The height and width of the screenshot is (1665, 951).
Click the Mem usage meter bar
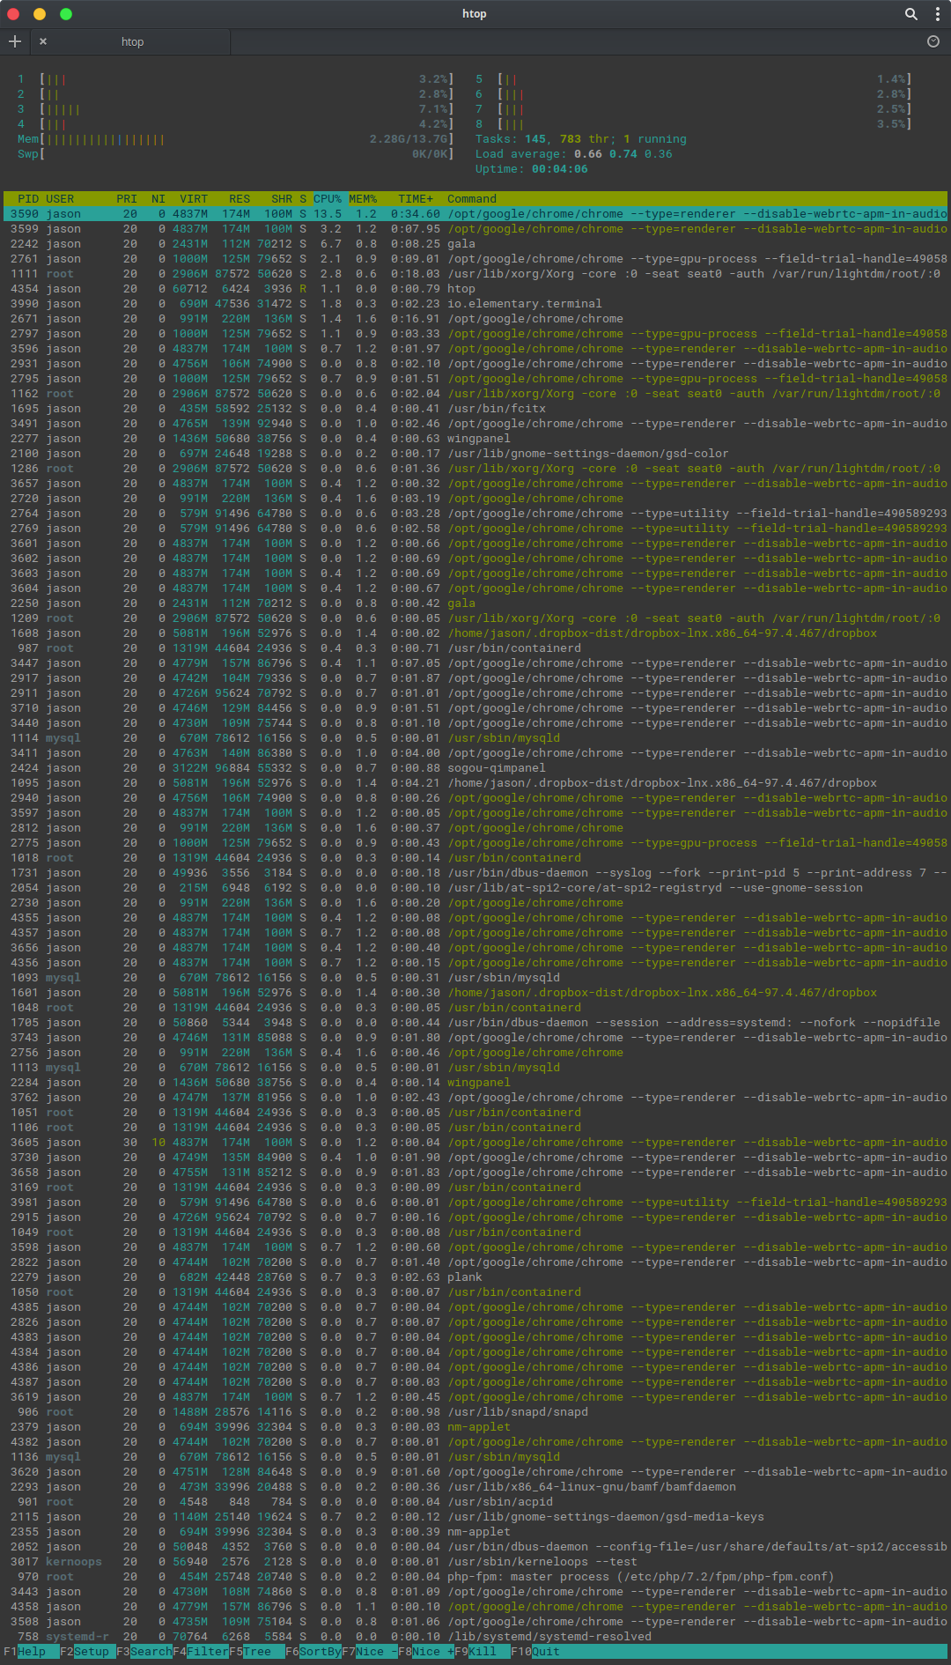pyautogui.click(x=236, y=139)
